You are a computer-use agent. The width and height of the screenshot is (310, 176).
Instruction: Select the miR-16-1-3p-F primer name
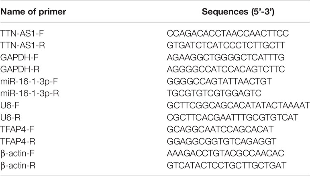pos(29,81)
